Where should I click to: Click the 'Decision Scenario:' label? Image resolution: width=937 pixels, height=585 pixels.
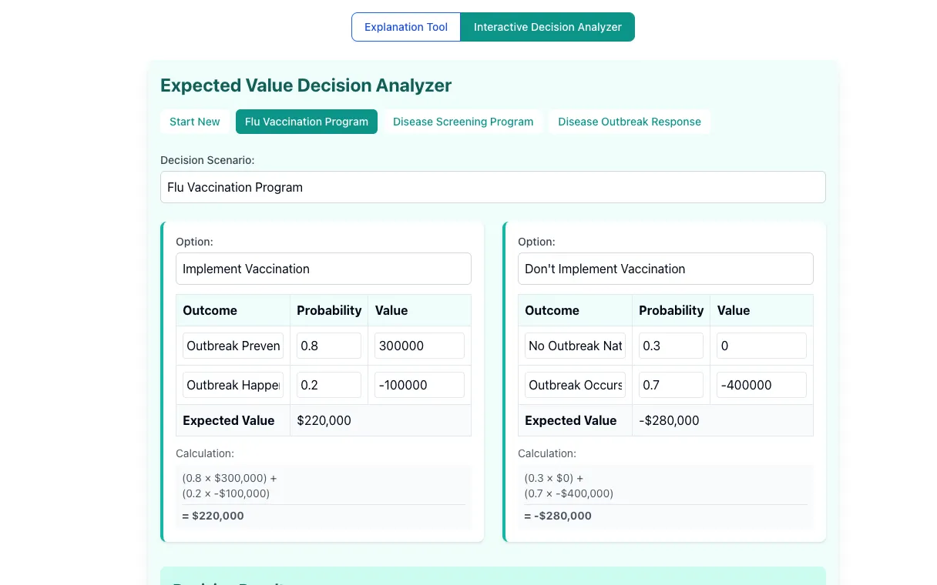click(x=207, y=160)
